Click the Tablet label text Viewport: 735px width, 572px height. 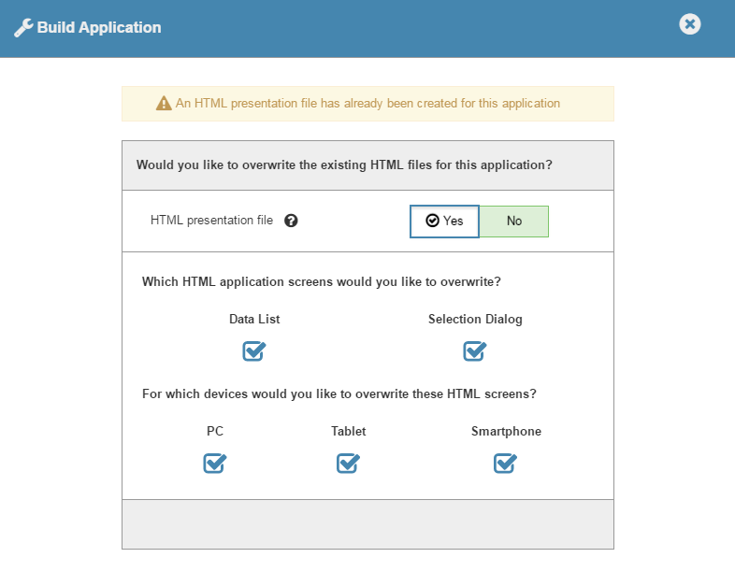pyautogui.click(x=348, y=431)
